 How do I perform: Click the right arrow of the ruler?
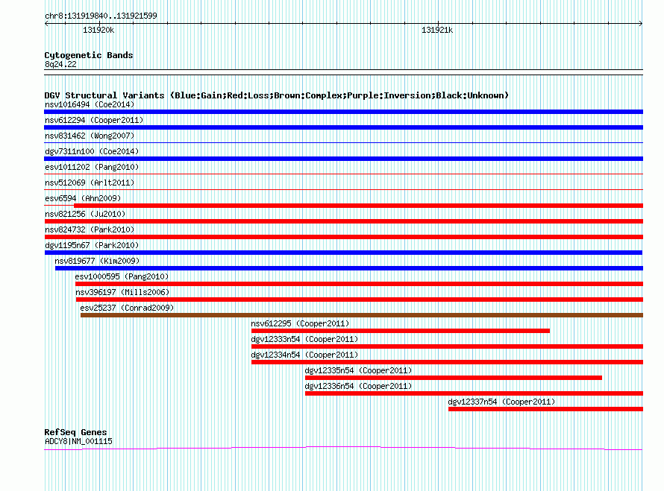(641, 24)
